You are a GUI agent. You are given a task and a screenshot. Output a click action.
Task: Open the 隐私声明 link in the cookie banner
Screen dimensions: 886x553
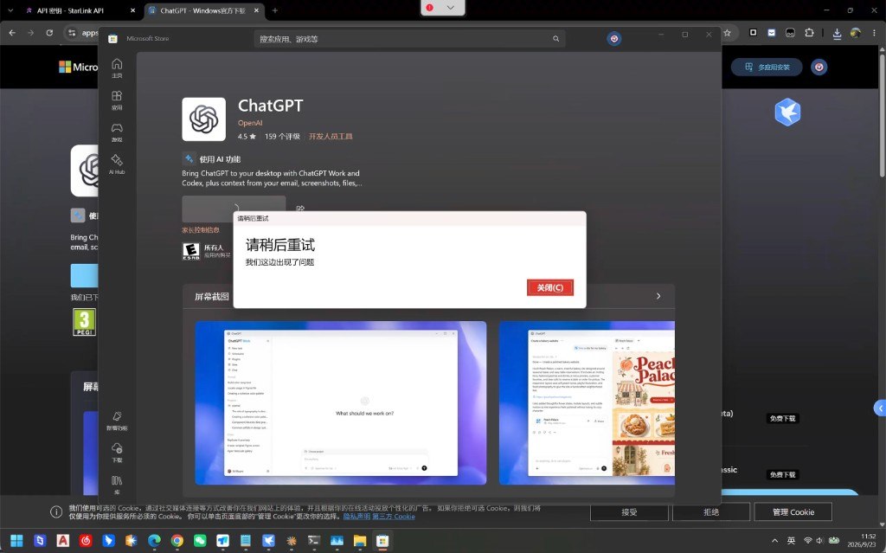(x=356, y=517)
